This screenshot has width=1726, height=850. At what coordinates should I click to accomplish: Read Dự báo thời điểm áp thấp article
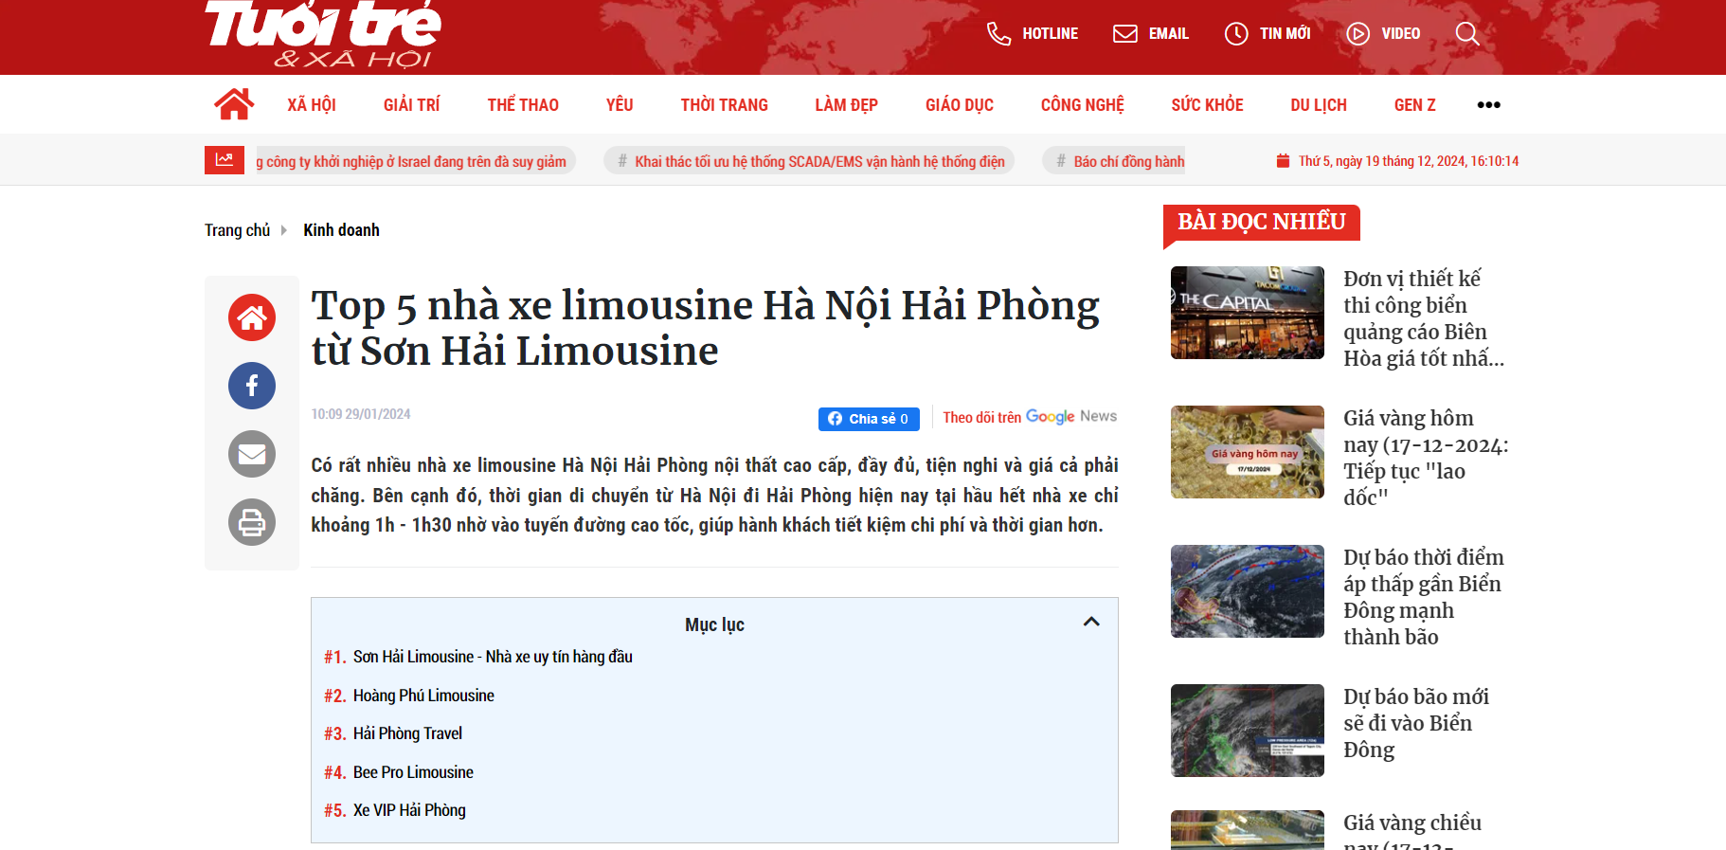pyautogui.click(x=1424, y=597)
